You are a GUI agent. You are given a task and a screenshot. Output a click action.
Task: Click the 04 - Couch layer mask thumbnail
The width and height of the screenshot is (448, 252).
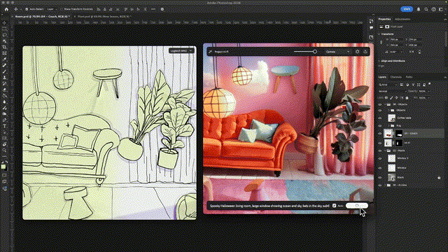tap(399, 134)
